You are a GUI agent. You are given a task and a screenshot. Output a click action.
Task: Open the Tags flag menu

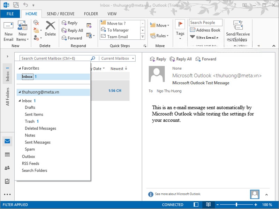click(180, 30)
